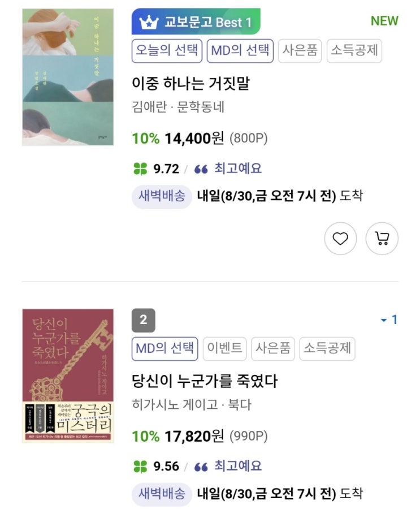Open book title 당신이 누군가를 죽였다

click(204, 381)
